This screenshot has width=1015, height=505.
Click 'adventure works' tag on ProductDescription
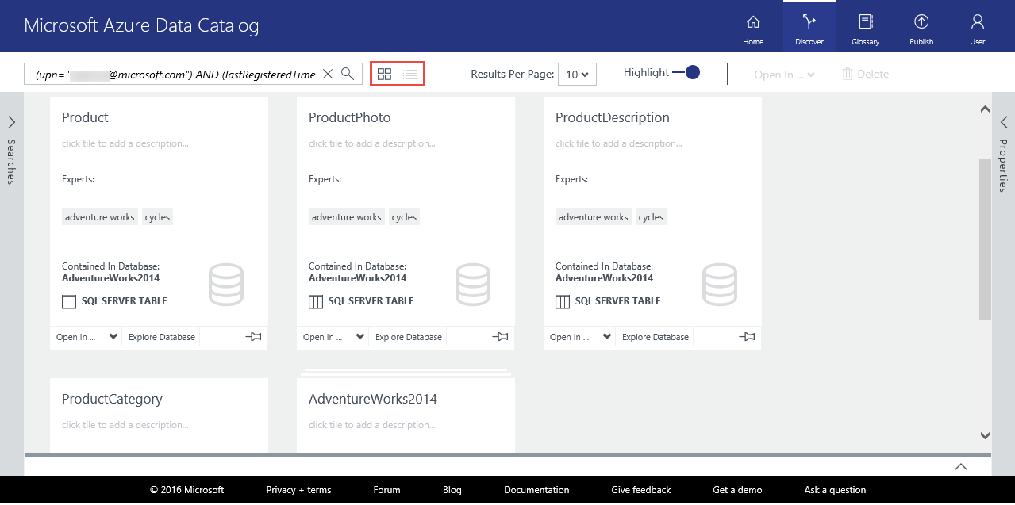[594, 217]
